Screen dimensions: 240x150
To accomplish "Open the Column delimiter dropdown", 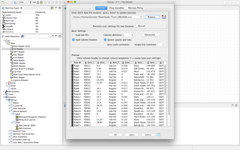I will coord(132,35).
